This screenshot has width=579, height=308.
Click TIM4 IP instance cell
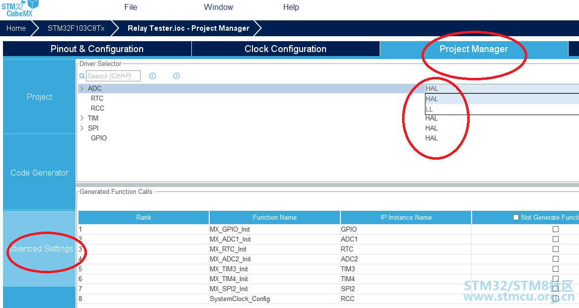[406, 279]
